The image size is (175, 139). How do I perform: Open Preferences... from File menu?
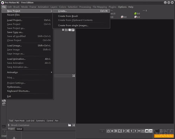pos(27,87)
